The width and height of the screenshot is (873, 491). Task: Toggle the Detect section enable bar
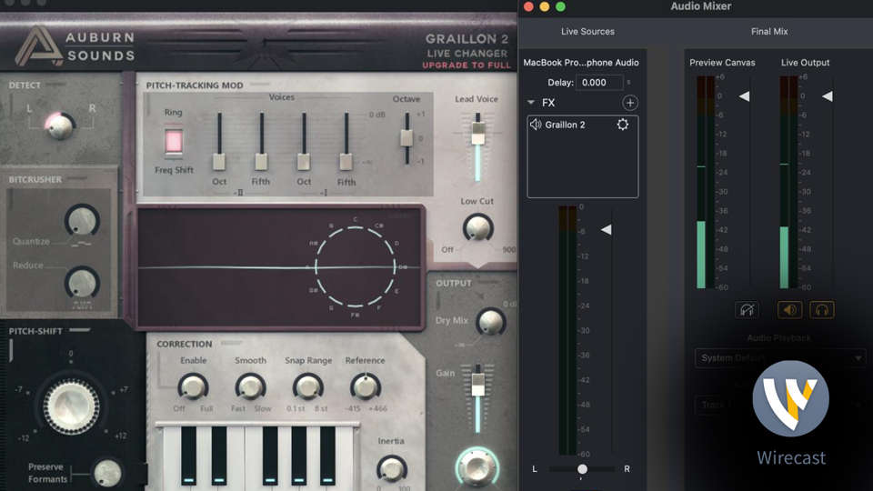pos(56,85)
